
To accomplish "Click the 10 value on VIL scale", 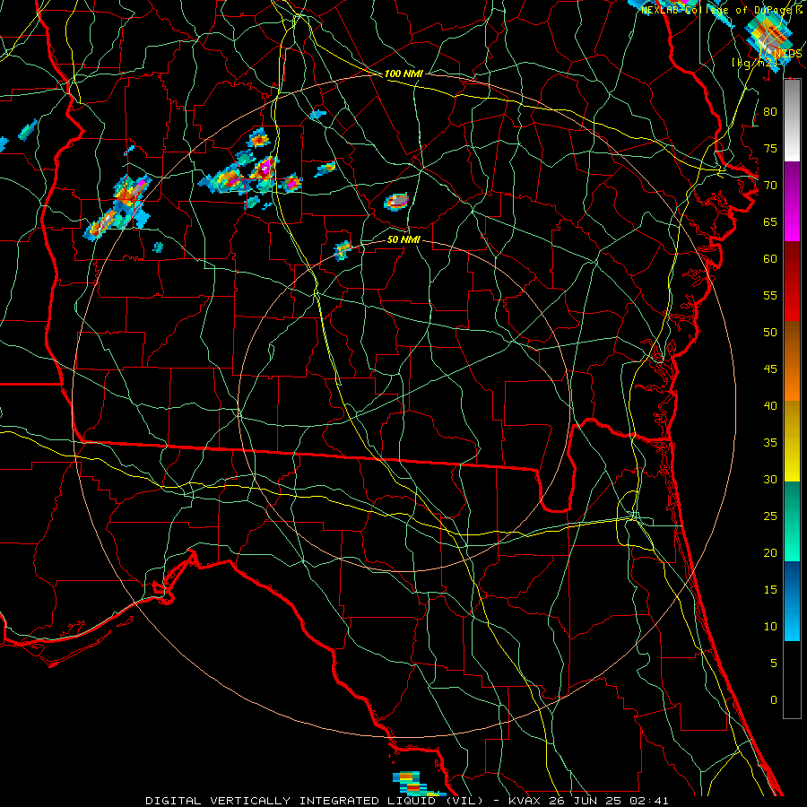I will pos(770,627).
